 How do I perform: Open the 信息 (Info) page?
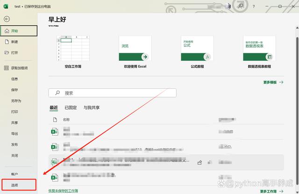[x=14, y=79]
